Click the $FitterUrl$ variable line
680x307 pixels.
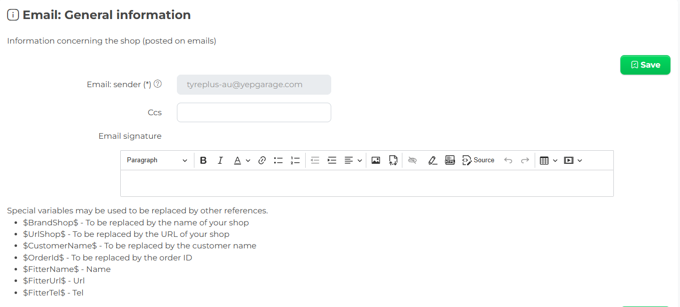click(54, 281)
